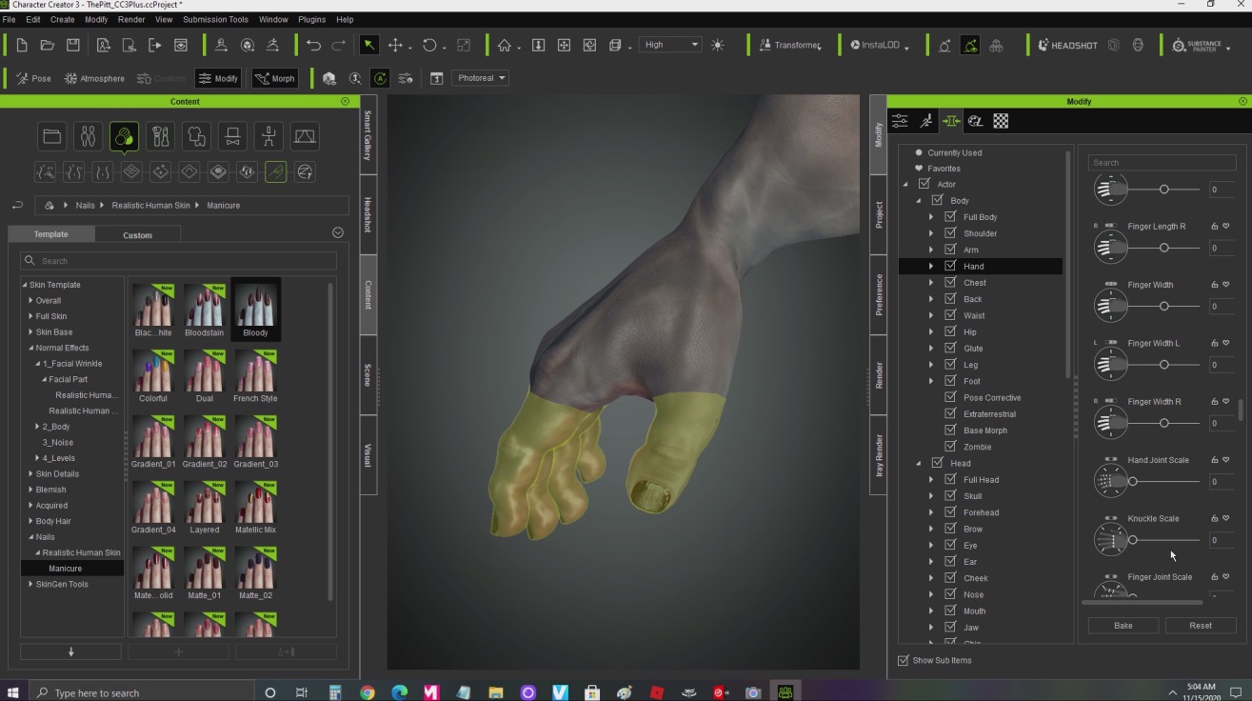1252x701 pixels.
Task: Select the Stage curtain content category icon
Action: (x=305, y=137)
